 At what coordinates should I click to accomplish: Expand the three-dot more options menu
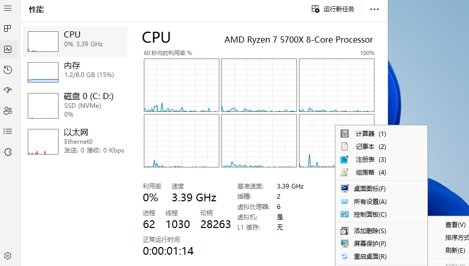[x=374, y=9]
